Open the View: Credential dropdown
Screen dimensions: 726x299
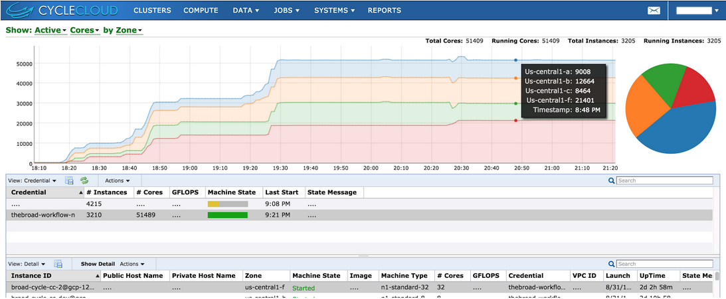[32, 180]
